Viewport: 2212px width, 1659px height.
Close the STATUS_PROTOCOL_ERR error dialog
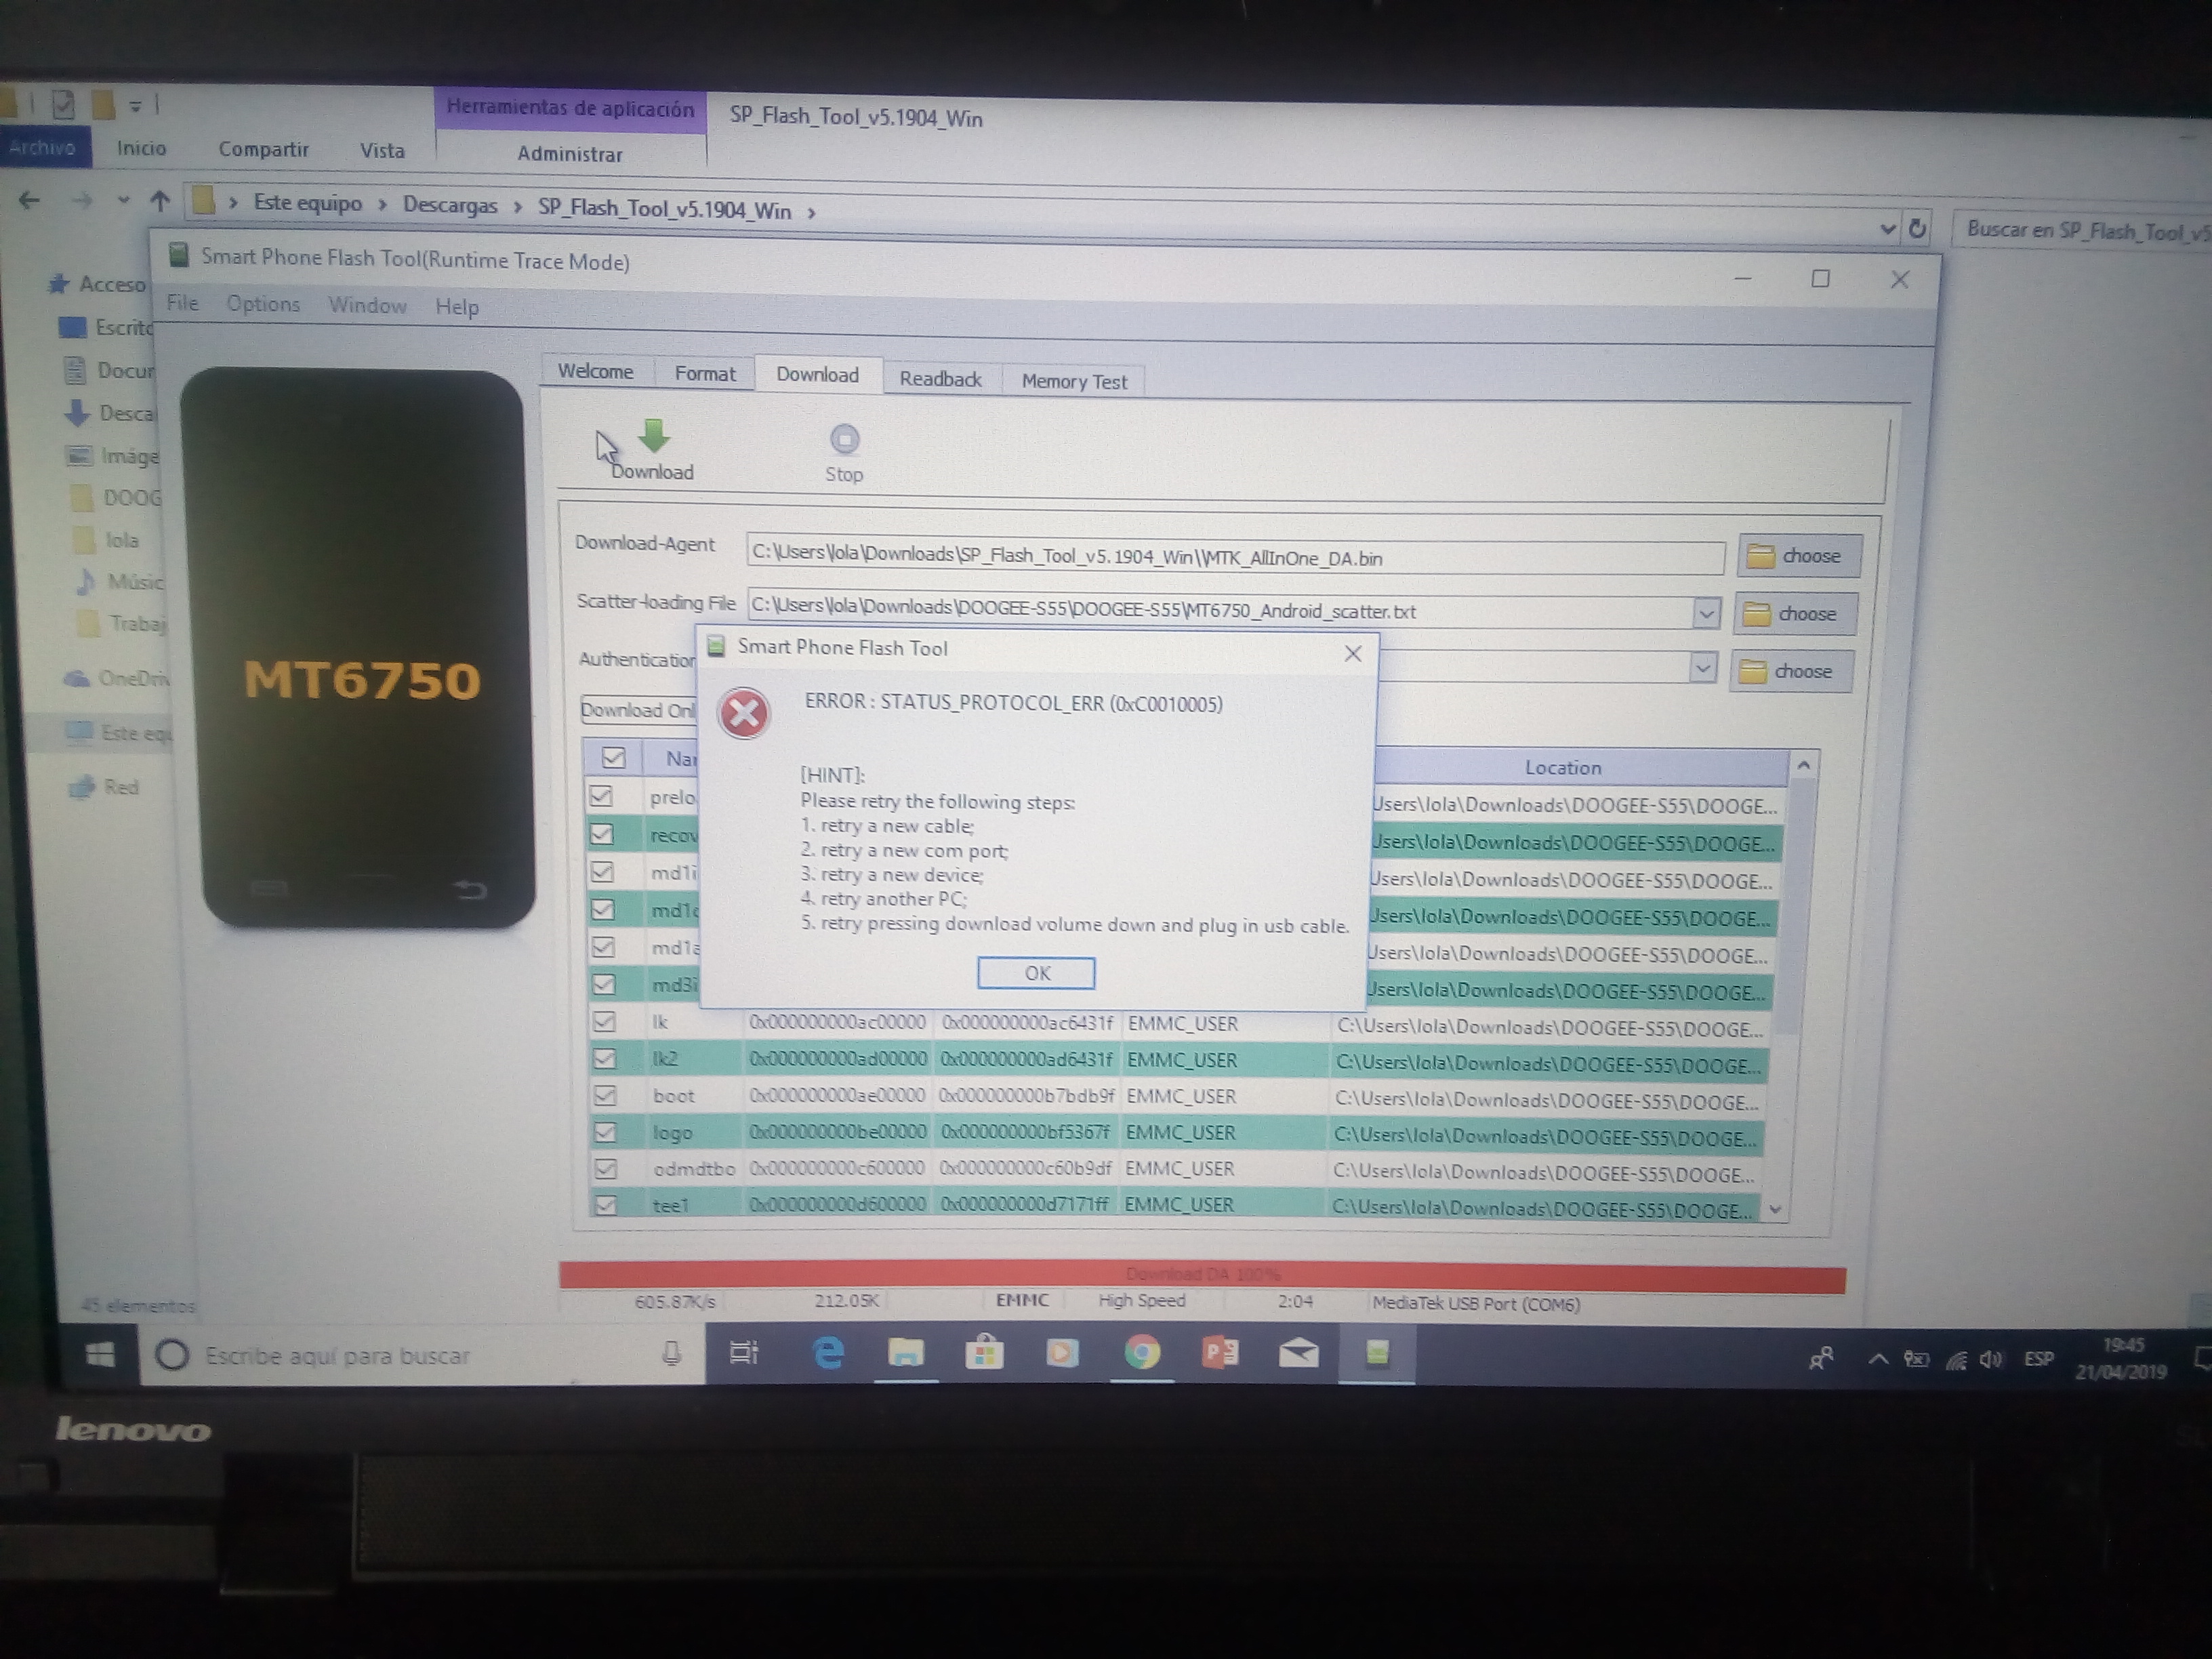pos(1353,654)
